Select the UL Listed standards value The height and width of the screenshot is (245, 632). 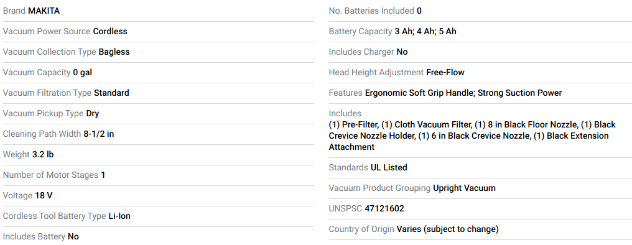389,168
